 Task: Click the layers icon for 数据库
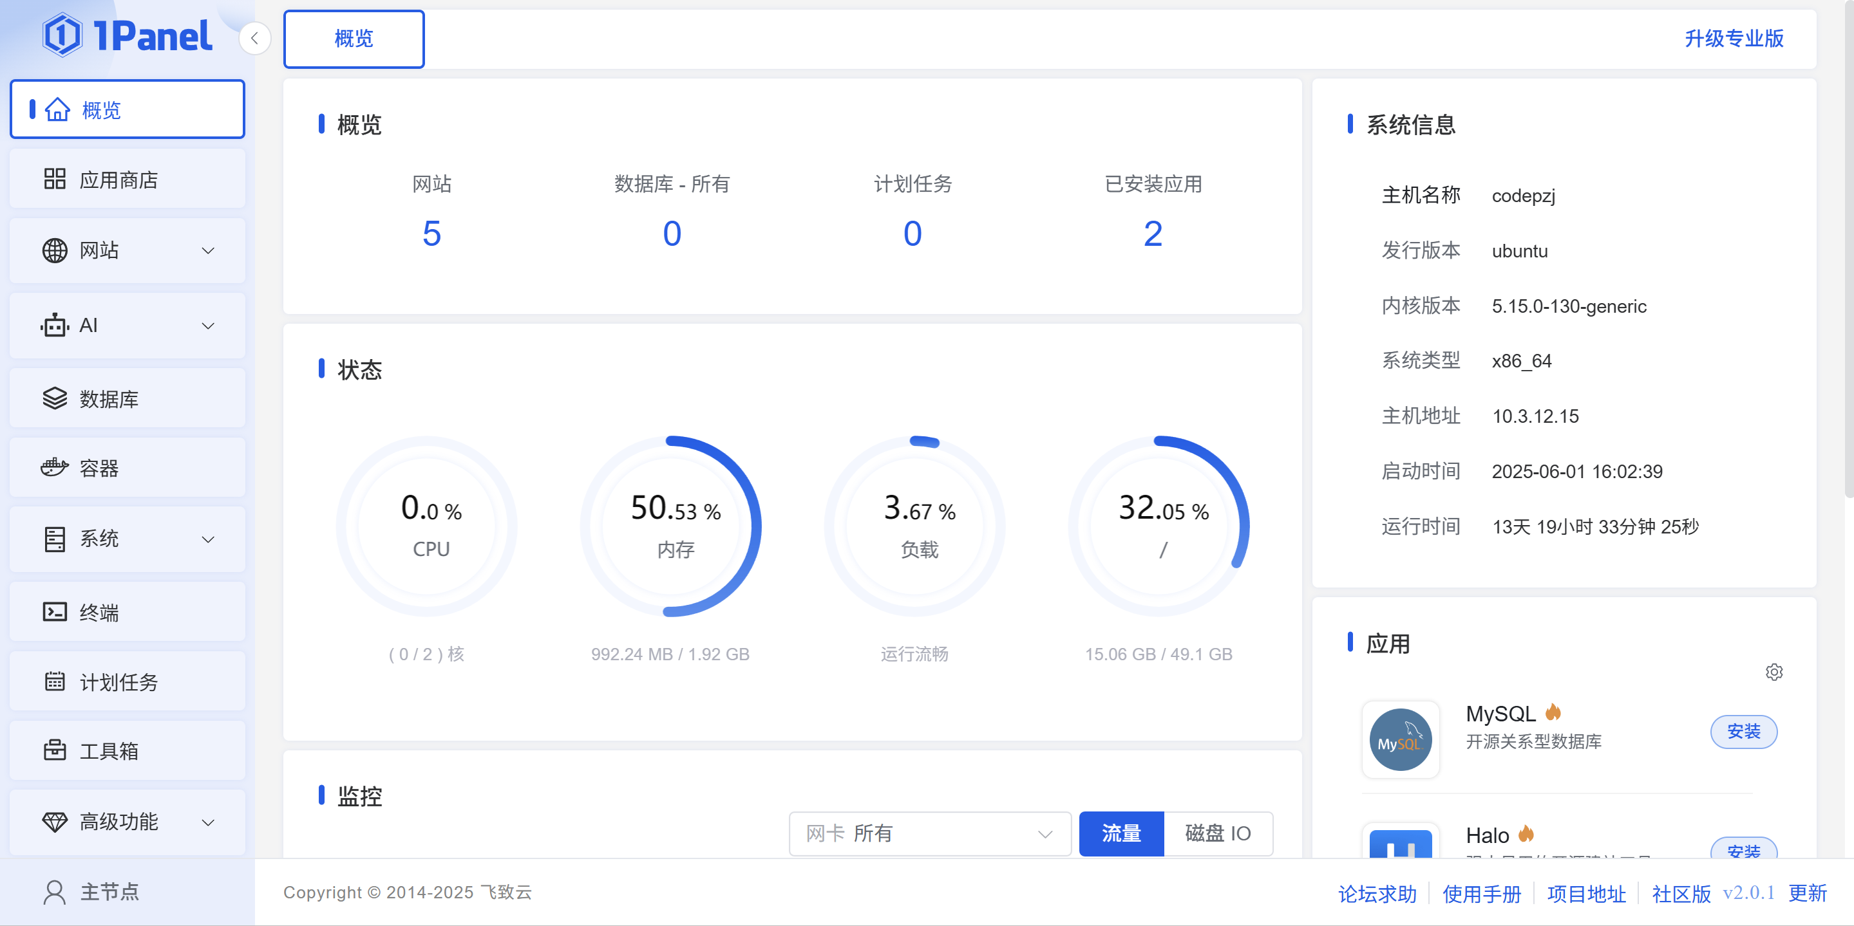55,398
